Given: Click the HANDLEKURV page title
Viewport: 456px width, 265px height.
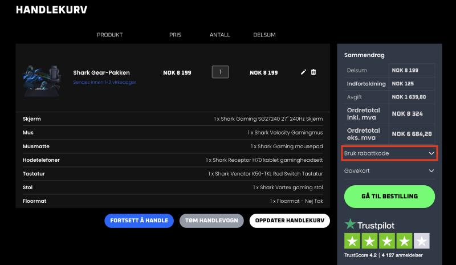Looking at the screenshot, I should click(x=51, y=10).
